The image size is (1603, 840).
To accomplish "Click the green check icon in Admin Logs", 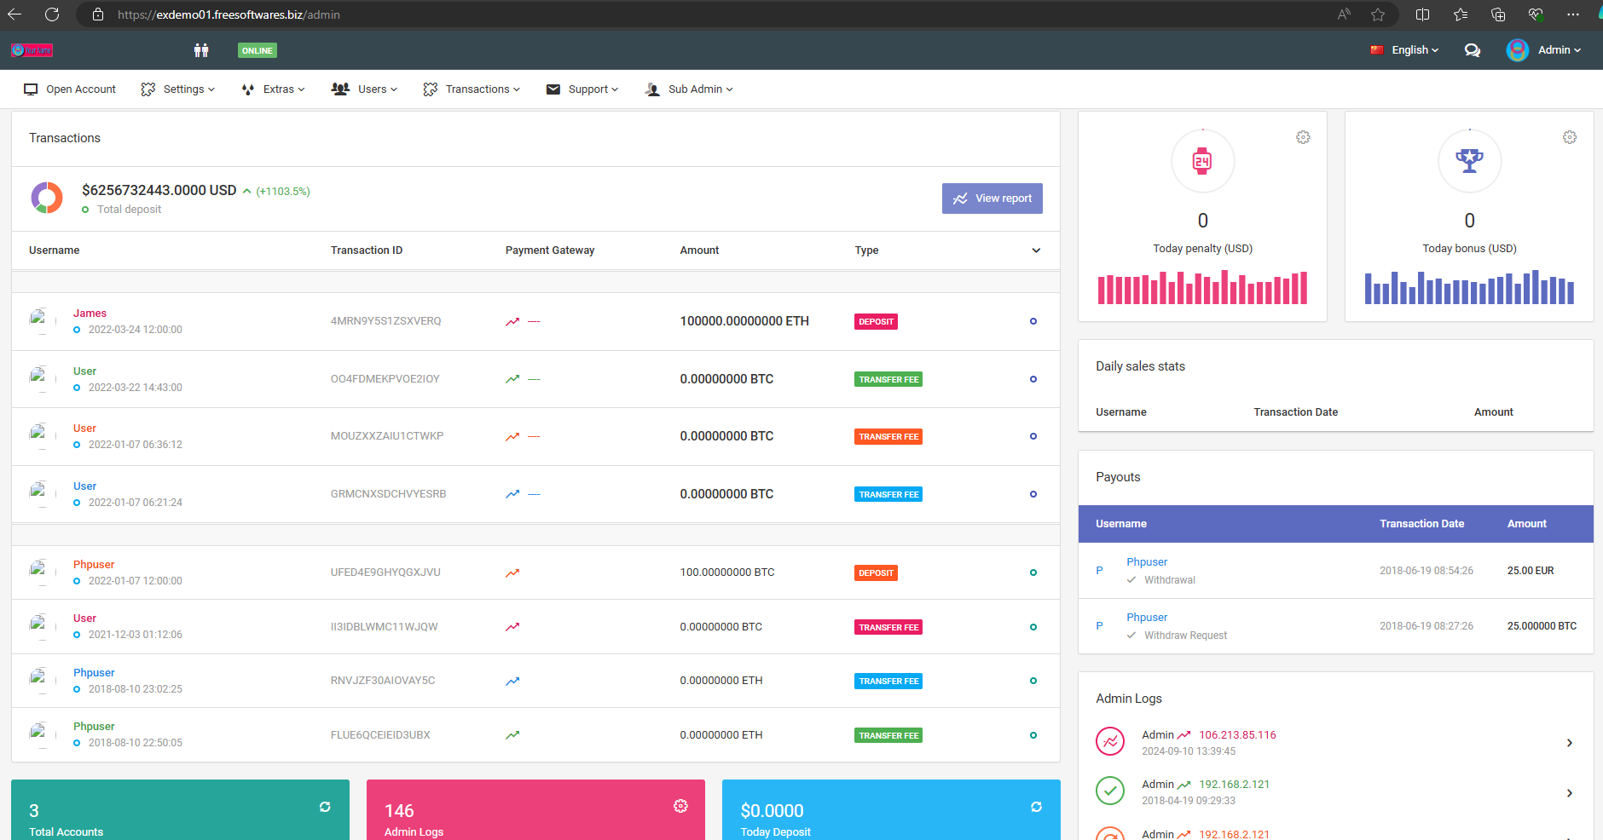I will (x=1110, y=791).
